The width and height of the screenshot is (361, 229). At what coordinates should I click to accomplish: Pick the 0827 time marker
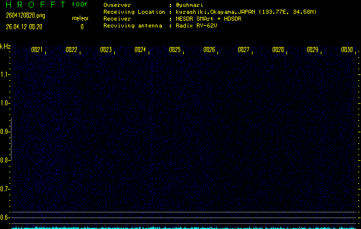pyautogui.click(x=243, y=50)
